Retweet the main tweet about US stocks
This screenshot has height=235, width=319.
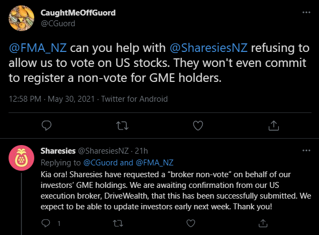[x=122, y=126]
